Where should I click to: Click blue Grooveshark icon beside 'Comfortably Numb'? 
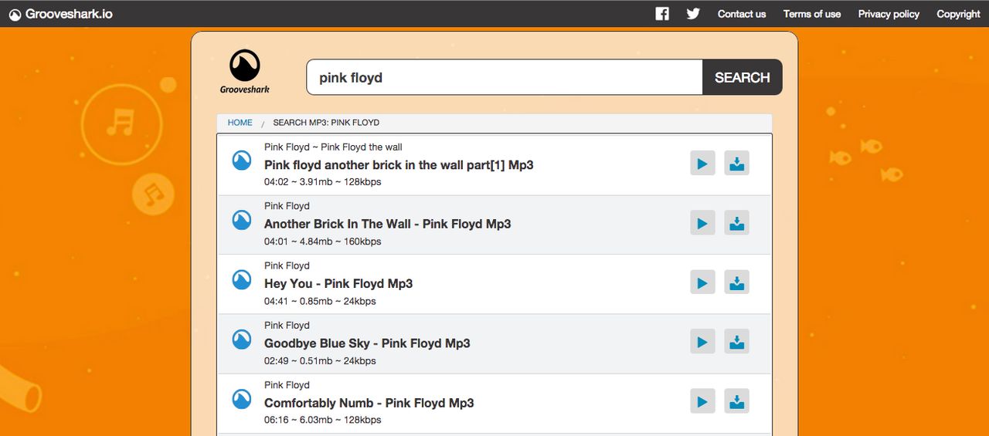pyautogui.click(x=242, y=399)
